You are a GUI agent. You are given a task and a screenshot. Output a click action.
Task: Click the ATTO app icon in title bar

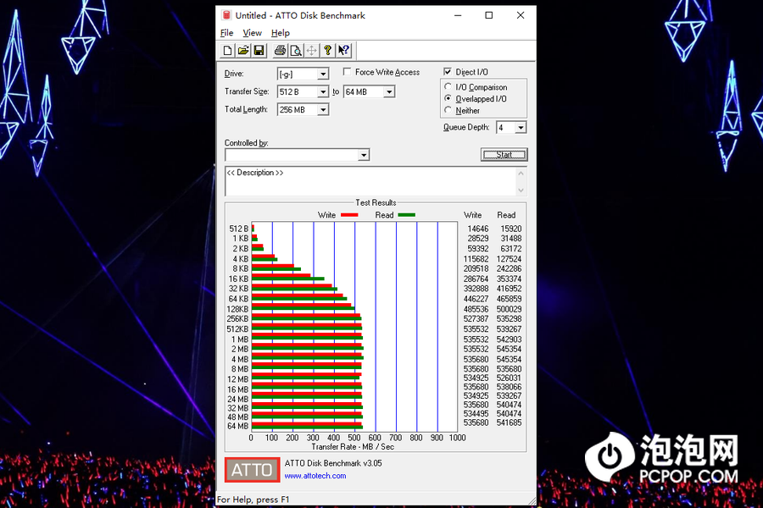coord(226,15)
